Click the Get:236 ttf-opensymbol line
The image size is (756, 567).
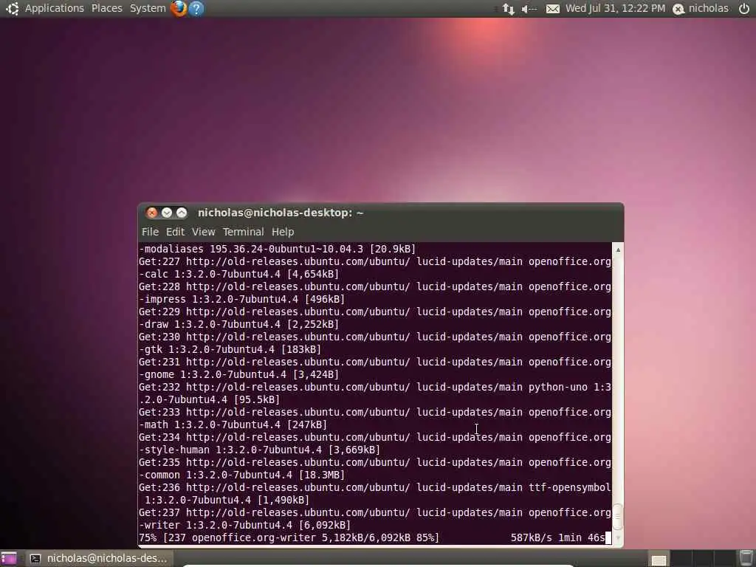tap(375, 487)
